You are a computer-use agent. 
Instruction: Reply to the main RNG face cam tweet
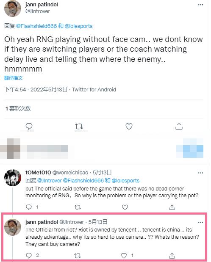[29, 126]
